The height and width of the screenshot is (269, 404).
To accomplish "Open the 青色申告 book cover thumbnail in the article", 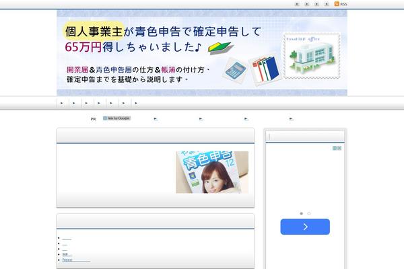I will click(x=212, y=172).
